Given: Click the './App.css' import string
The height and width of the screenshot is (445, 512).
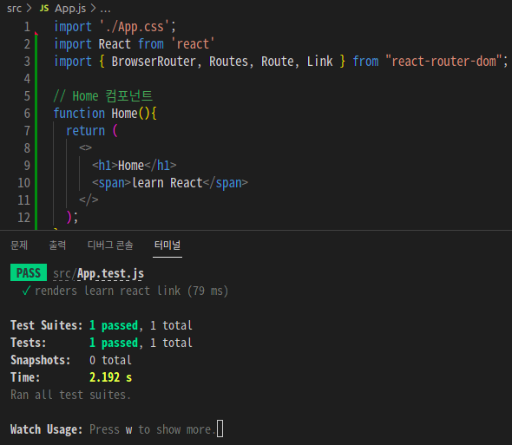Looking at the screenshot, I should (x=135, y=27).
